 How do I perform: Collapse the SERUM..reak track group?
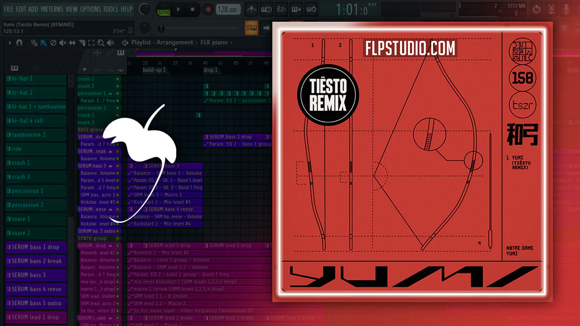tap(111, 151)
